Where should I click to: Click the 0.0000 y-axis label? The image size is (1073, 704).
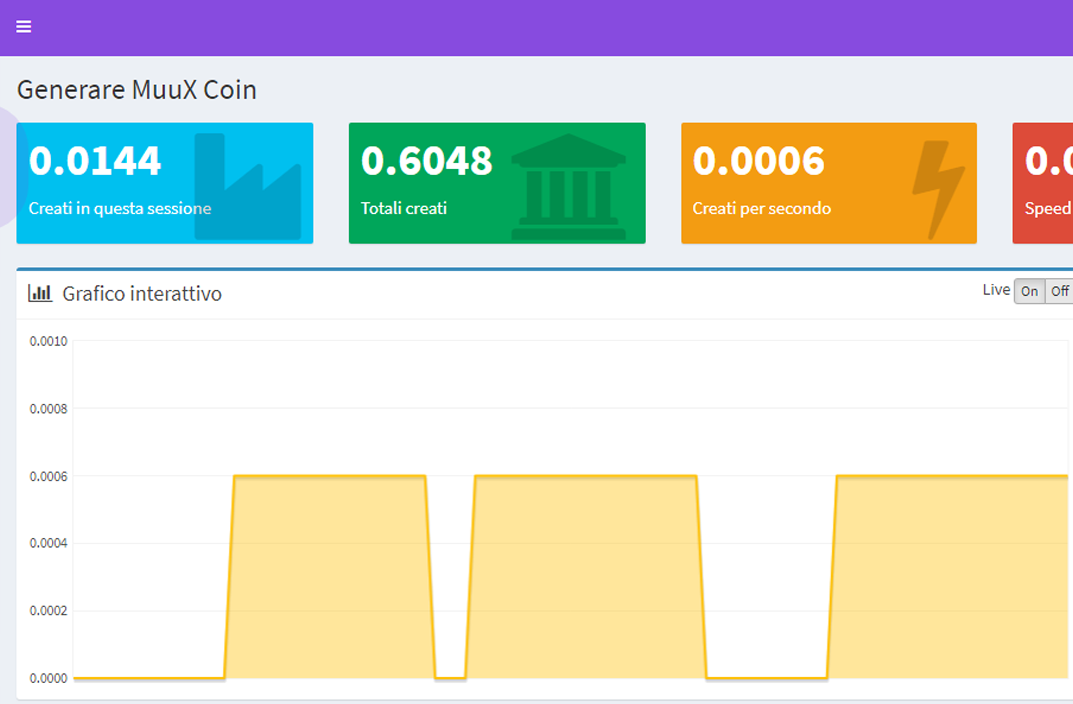click(x=48, y=678)
